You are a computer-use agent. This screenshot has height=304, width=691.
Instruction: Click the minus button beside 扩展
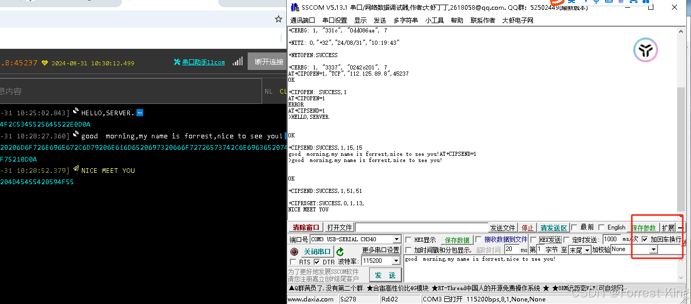click(681, 228)
